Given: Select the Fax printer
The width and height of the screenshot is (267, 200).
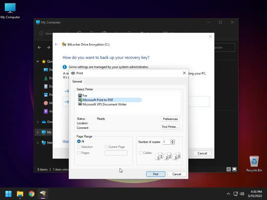Looking at the screenshot, I should (83, 95).
